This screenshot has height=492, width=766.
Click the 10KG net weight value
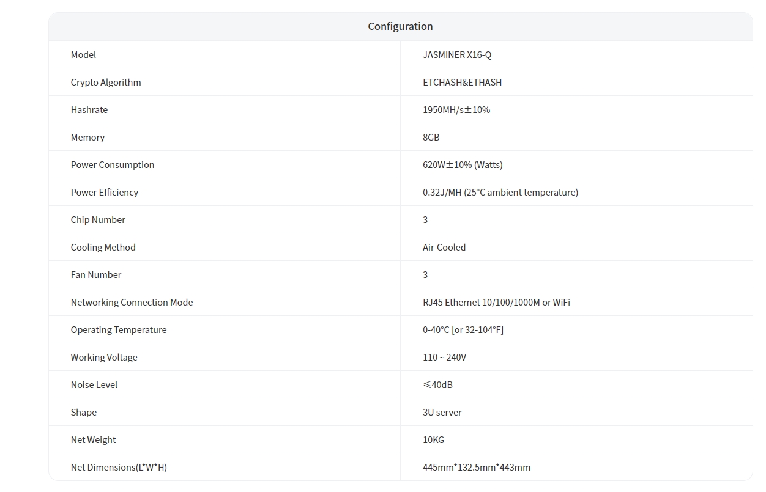[433, 440]
